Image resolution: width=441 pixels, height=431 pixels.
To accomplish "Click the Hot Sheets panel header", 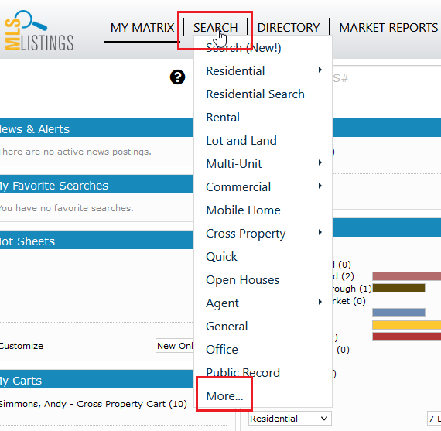I will 97,240.
